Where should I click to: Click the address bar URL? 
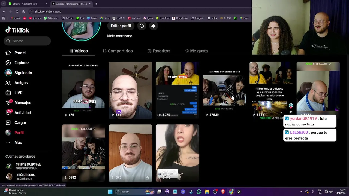coord(48,11)
